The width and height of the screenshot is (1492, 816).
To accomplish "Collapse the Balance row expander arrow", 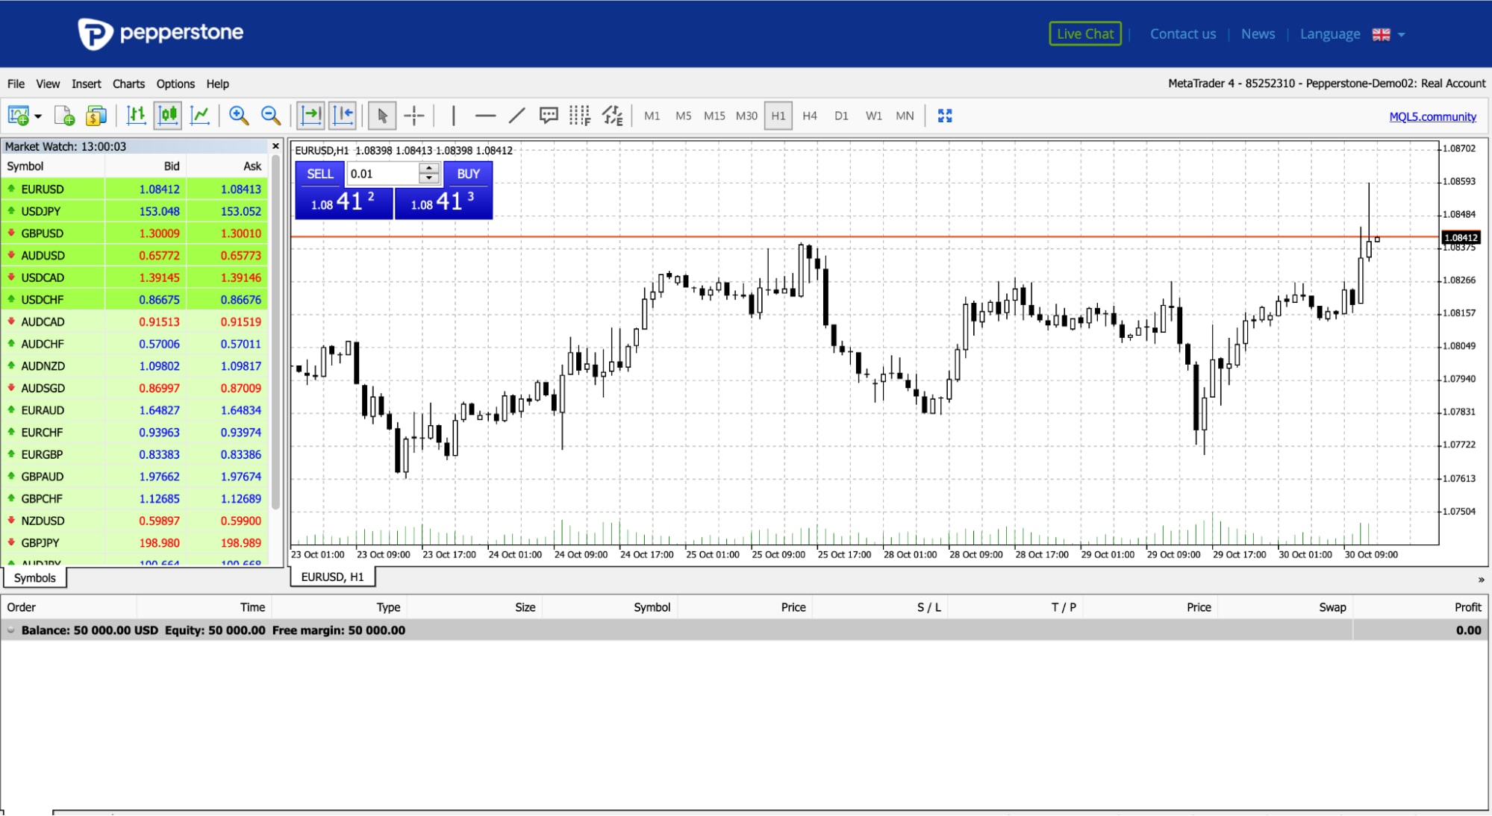I will (11, 630).
